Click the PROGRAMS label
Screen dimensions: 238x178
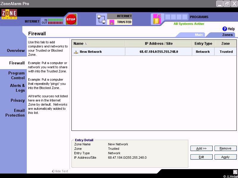(x=199, y=17)
